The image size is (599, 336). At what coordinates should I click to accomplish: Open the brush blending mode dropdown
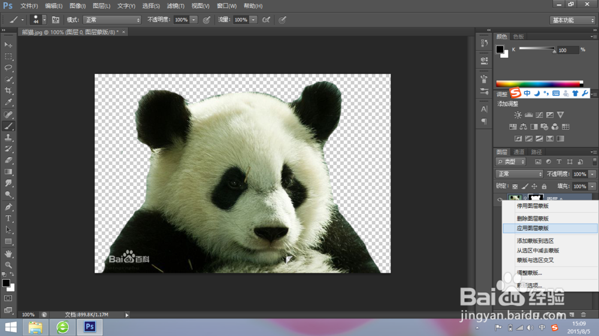click(112, 20)
